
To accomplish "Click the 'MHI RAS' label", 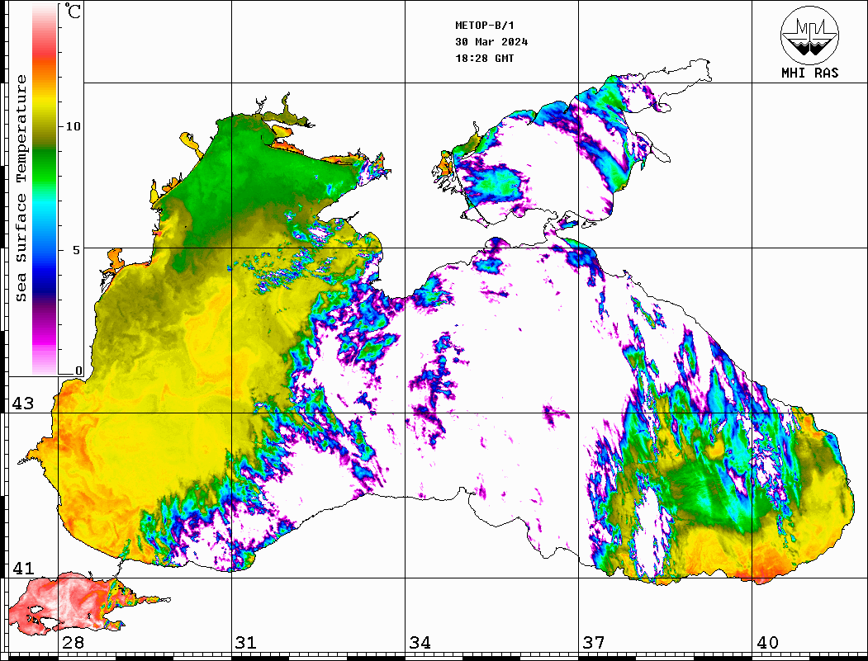I will click(809, 73).
